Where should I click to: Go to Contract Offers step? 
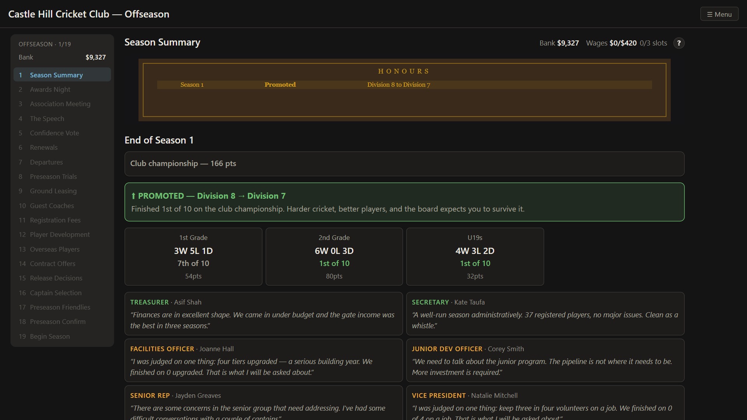click(x=62, y=264)
